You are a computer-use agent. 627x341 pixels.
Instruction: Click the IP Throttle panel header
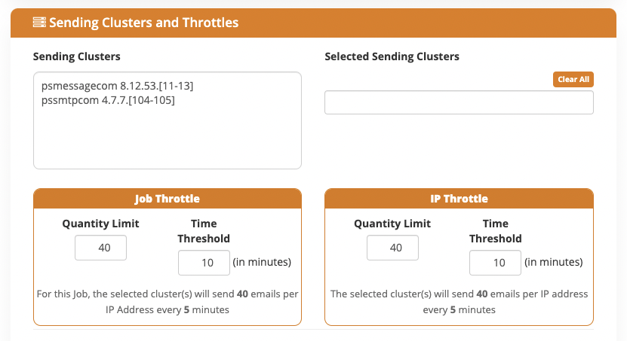[459, 199]
